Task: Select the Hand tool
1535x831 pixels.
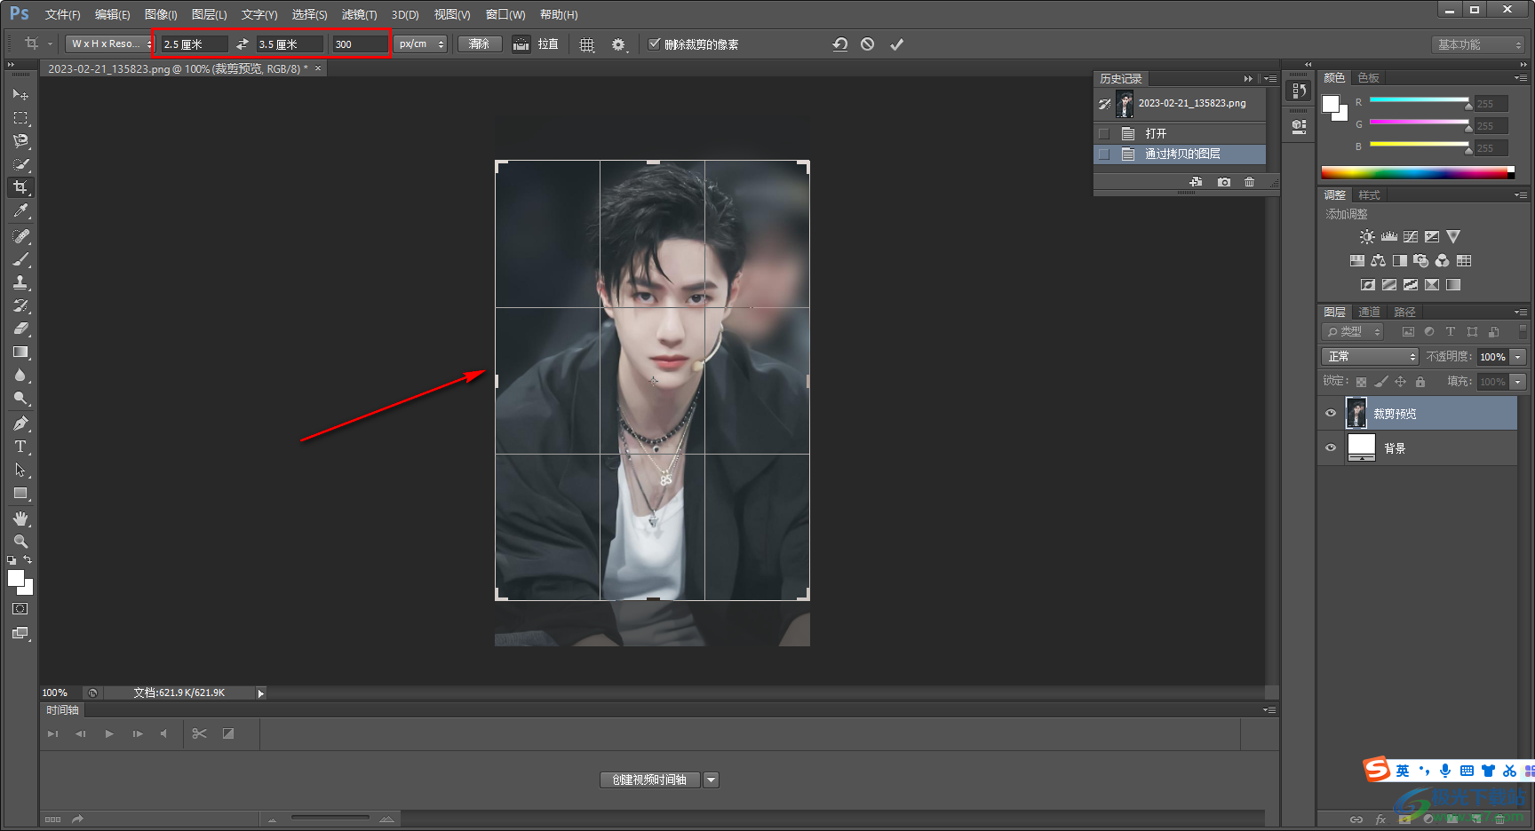Action: (x=20, y=518)
